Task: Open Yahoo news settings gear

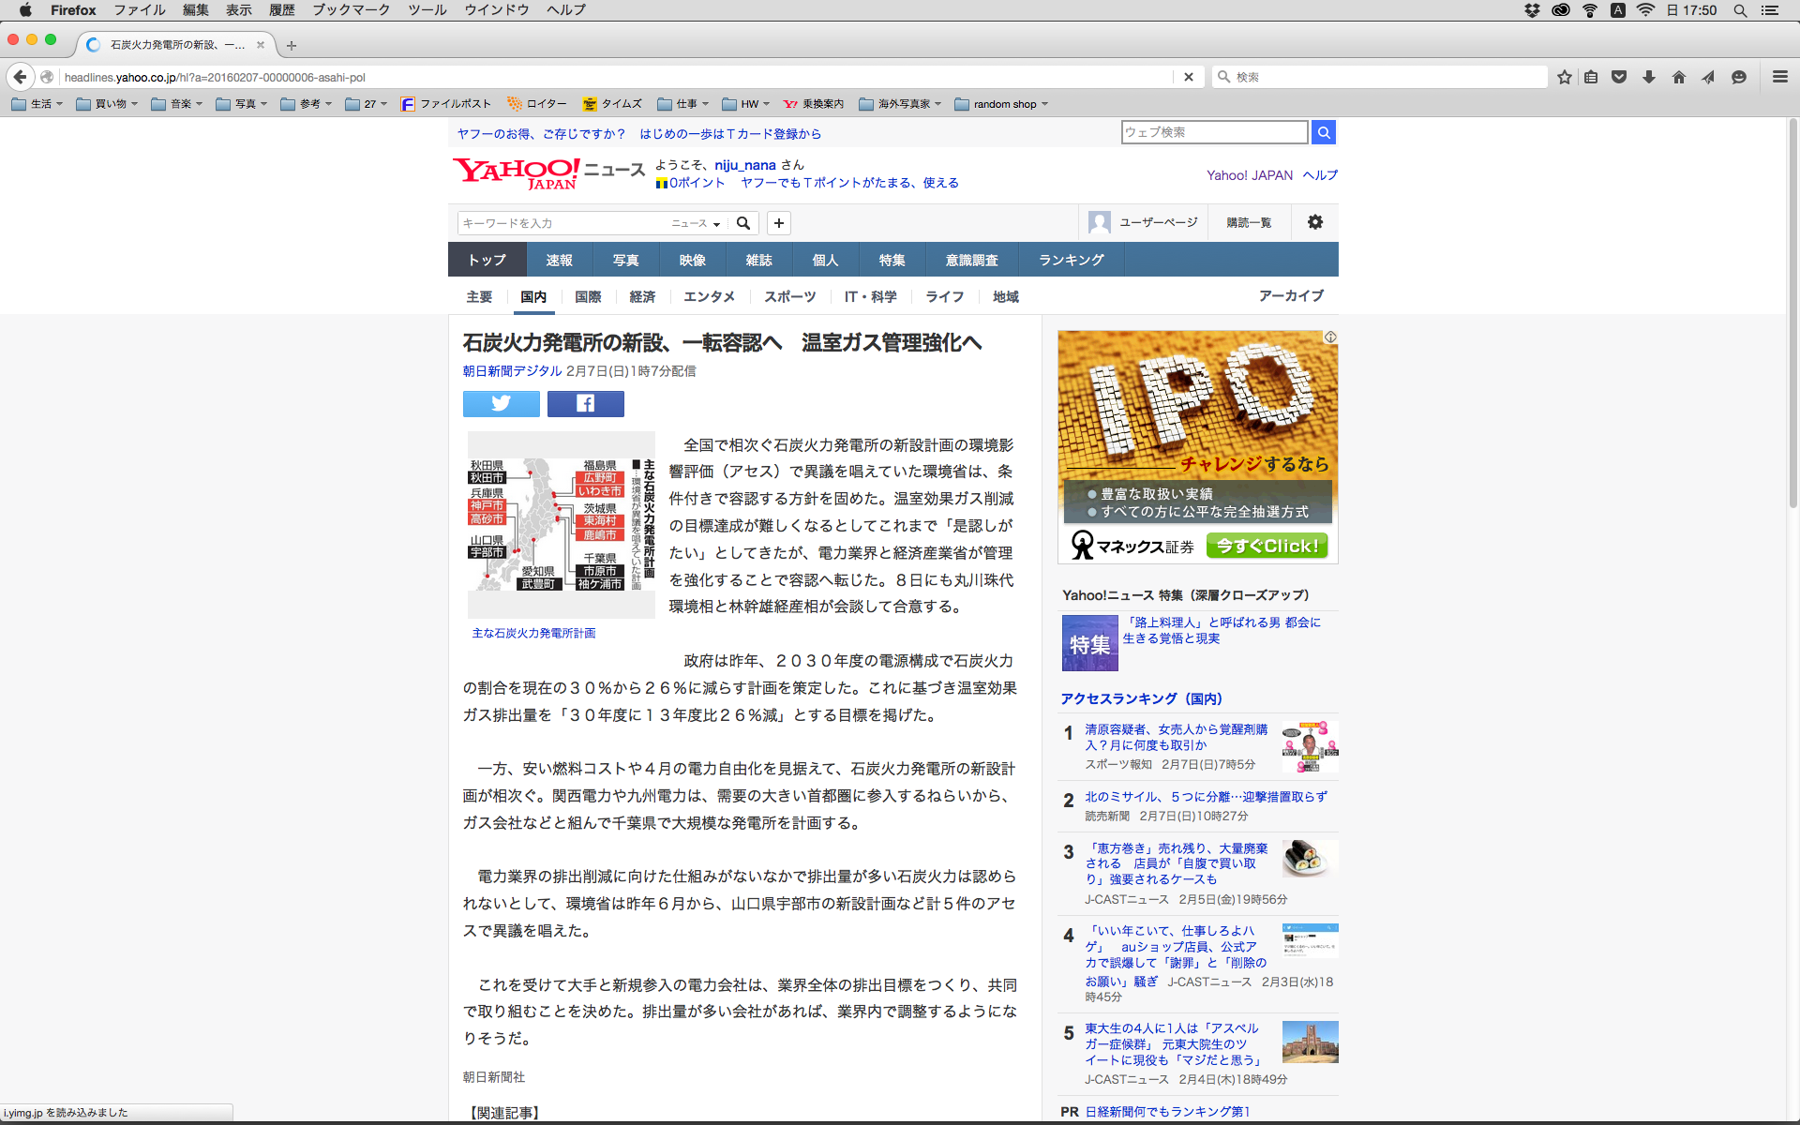Action: [1314, 222]
